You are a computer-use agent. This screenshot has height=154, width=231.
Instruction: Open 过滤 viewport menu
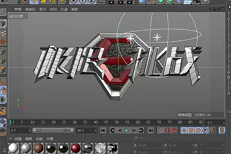(64, 9)
